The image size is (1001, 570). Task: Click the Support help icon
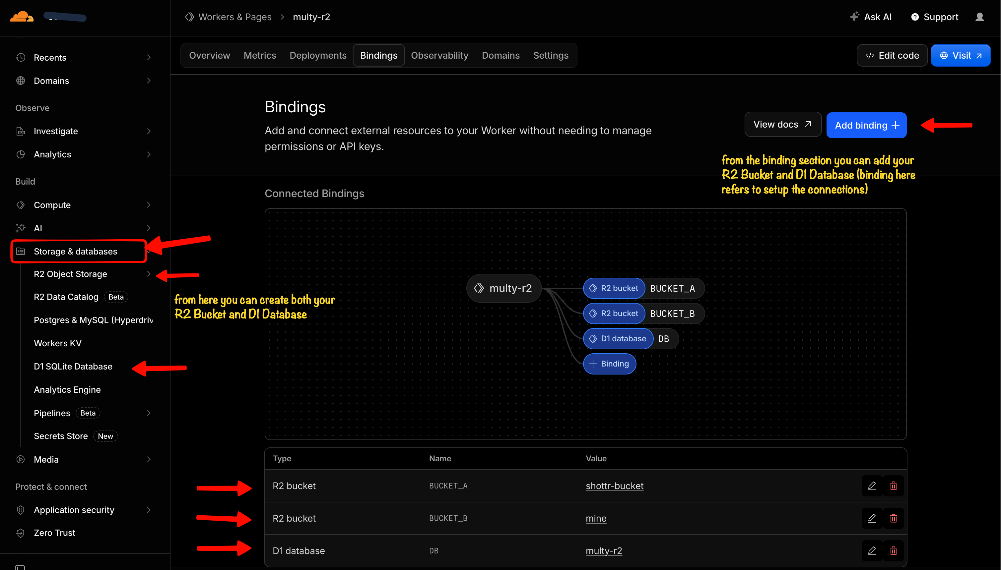click(x=915, y=17)
